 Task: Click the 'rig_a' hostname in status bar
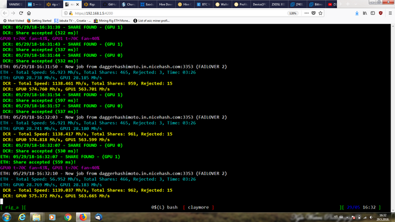(12, 207)
